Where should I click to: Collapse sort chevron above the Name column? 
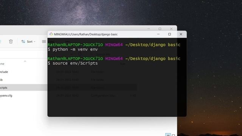25,61
